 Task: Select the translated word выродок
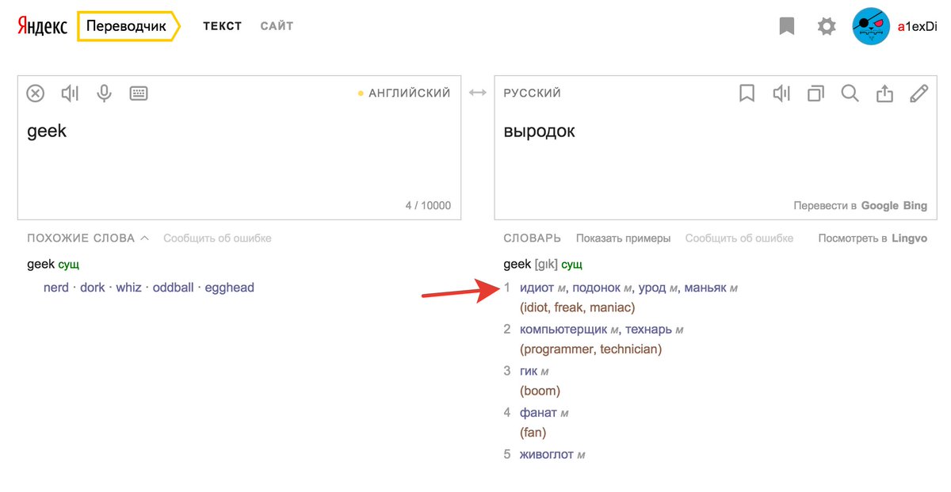pos(539,132)
